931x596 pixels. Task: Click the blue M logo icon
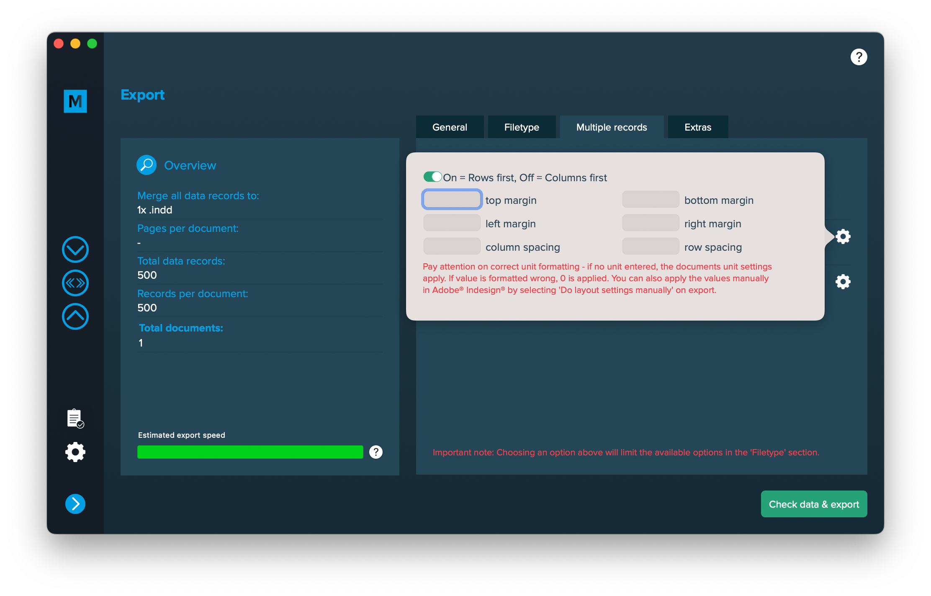(75, 101)
